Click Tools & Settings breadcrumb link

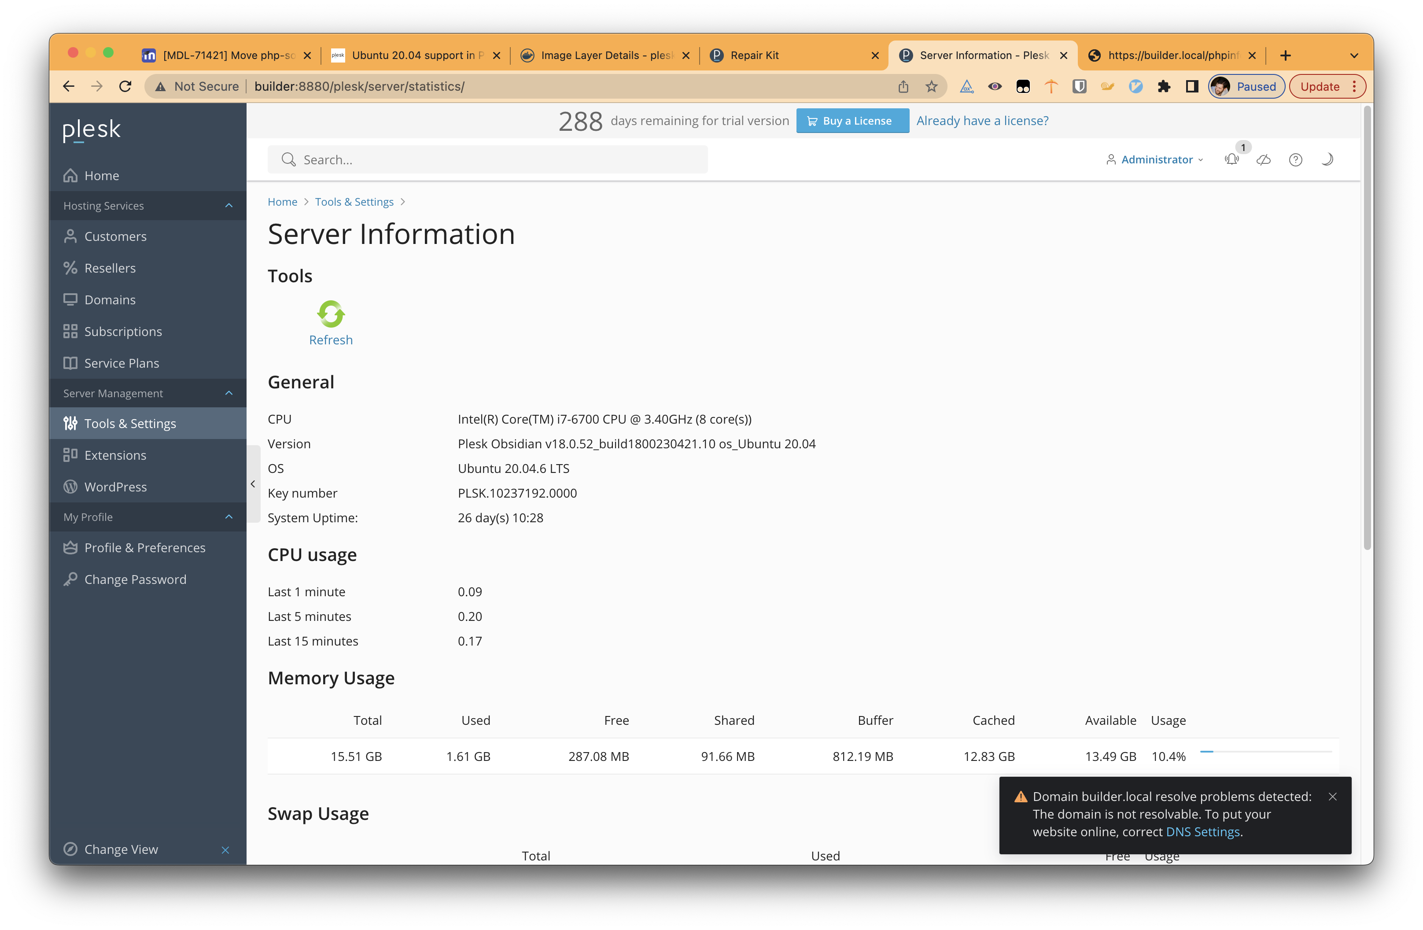click(x=354, y=202)
